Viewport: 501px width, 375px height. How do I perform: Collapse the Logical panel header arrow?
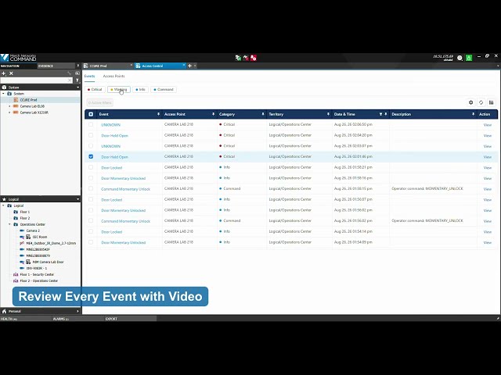77,199
